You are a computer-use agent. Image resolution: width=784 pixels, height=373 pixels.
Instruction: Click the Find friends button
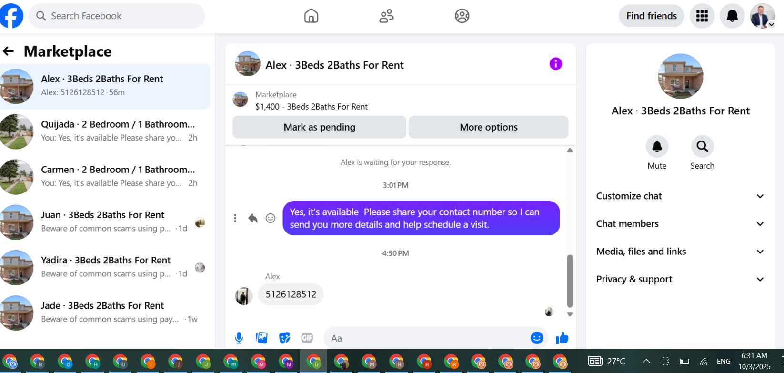[652, 16]
